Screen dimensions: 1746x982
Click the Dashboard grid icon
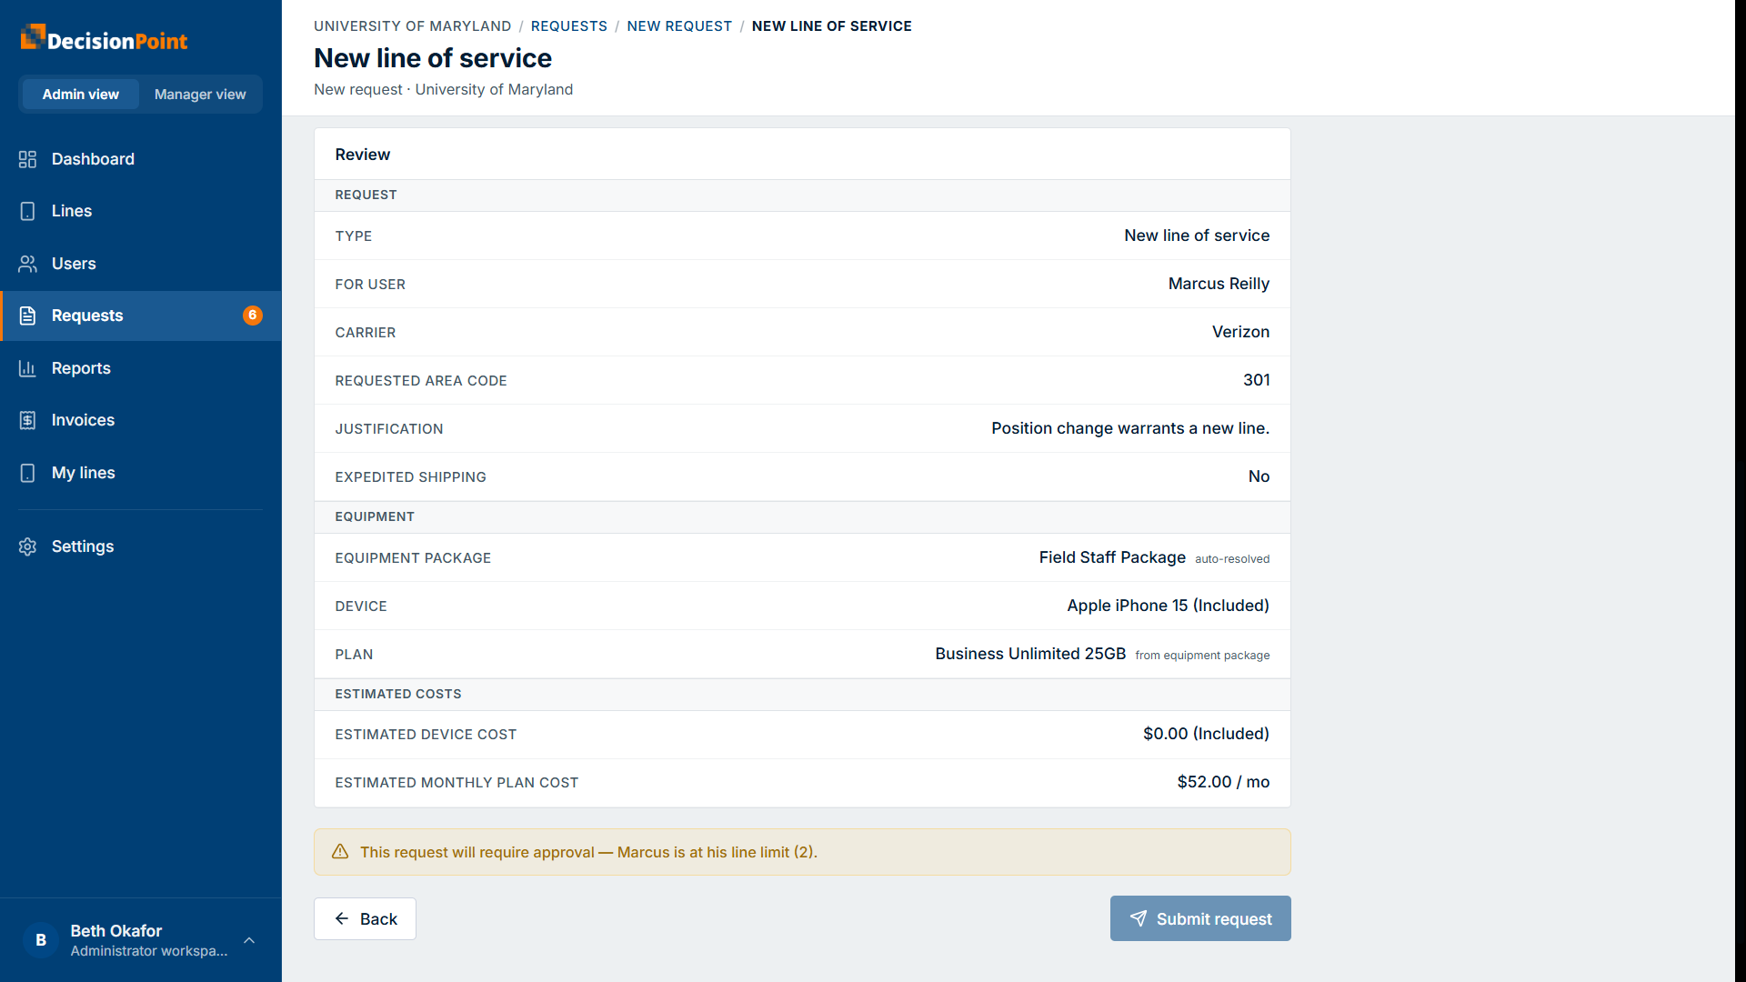(x=27, y=159)
